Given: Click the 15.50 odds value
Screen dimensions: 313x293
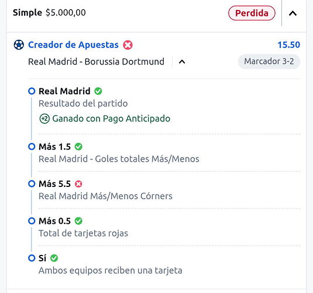Looking at the screenshot, I should [288, 45].
